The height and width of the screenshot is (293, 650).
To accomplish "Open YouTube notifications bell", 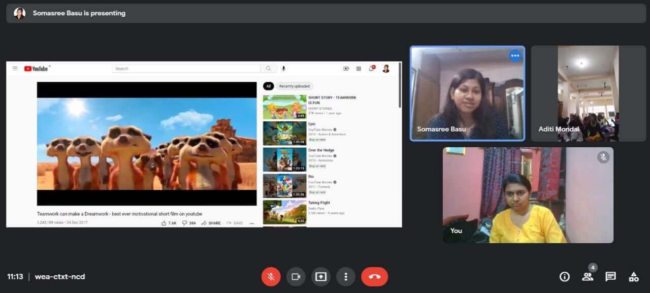I will (372, 69).
